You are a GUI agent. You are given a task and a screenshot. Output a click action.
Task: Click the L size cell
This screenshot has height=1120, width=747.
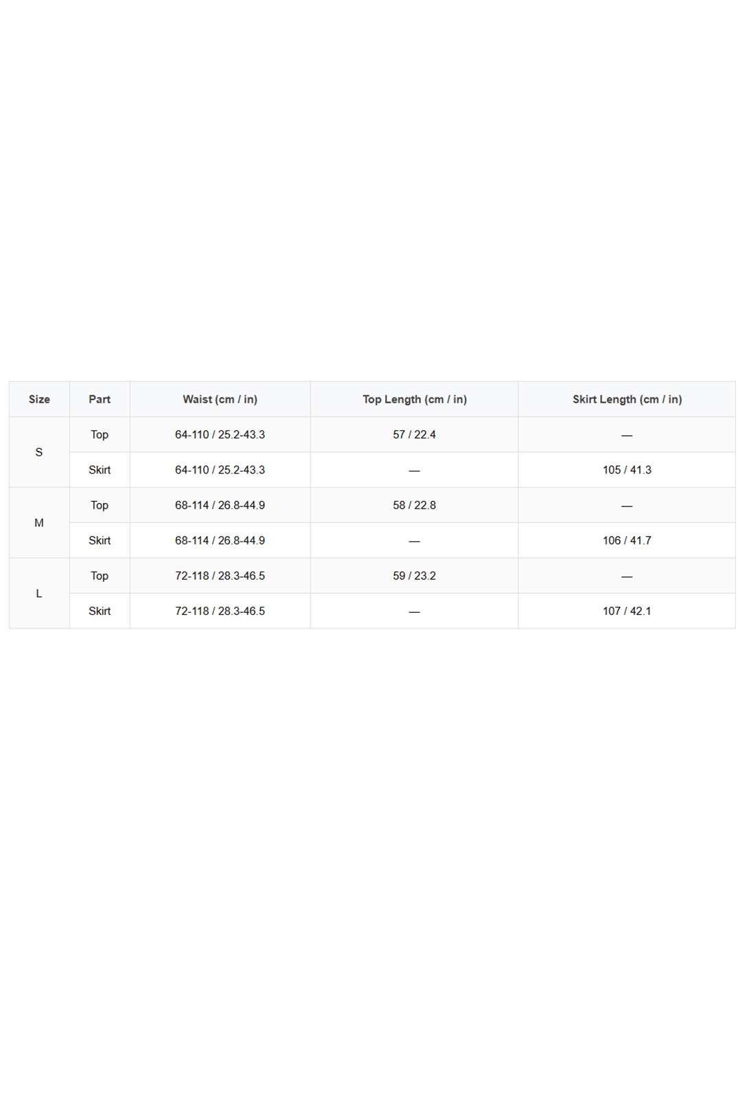point(39,594)
